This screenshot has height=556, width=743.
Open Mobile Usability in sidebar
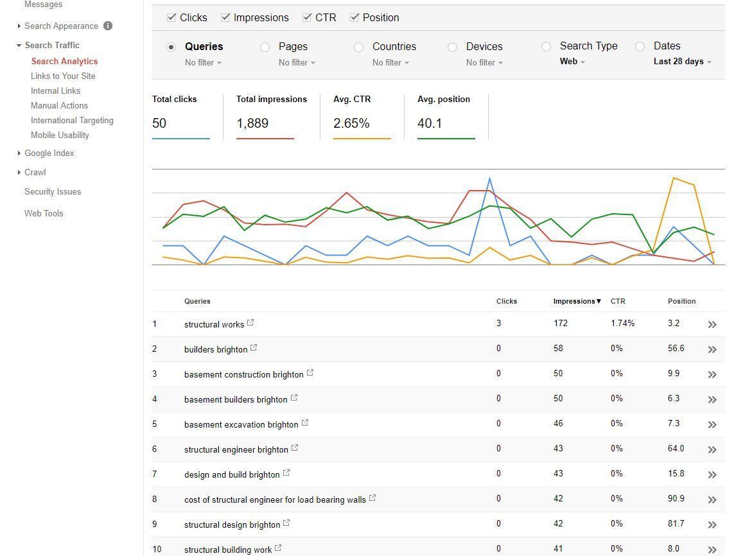tap(60, 135)
